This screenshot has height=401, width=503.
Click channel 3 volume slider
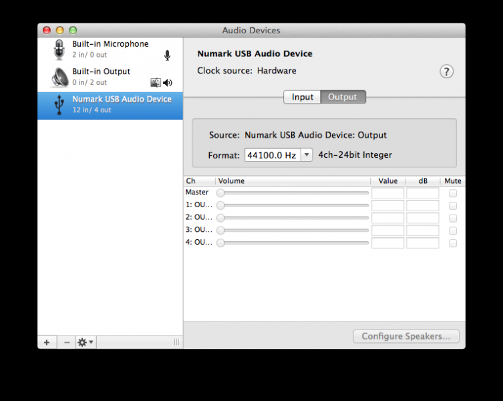(293, 230)
